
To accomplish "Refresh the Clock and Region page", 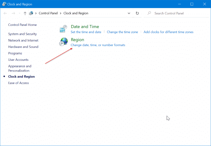I will pos(137,13).
